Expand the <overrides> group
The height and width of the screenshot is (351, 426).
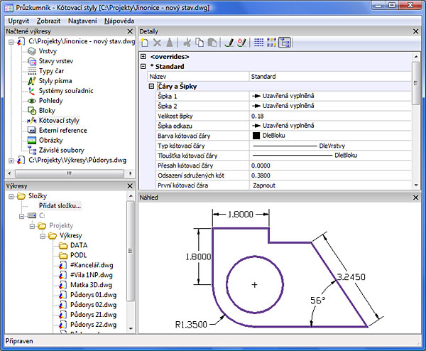pos(143,56)
